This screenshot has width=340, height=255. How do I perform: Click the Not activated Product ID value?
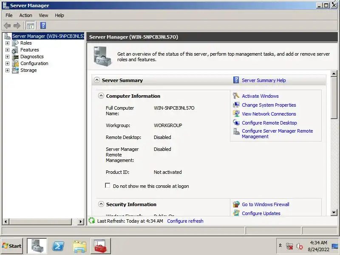tap(167, 172)
